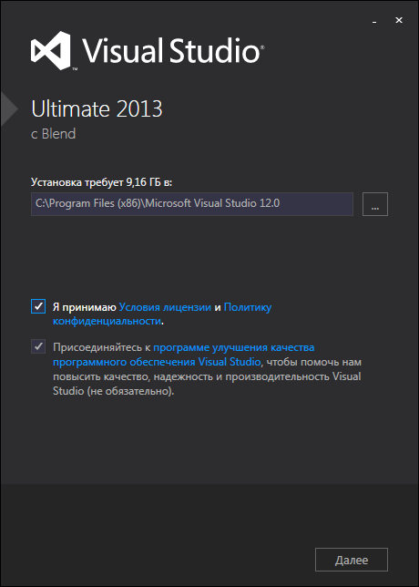Click the installation path input field

[x=192, y=204]
